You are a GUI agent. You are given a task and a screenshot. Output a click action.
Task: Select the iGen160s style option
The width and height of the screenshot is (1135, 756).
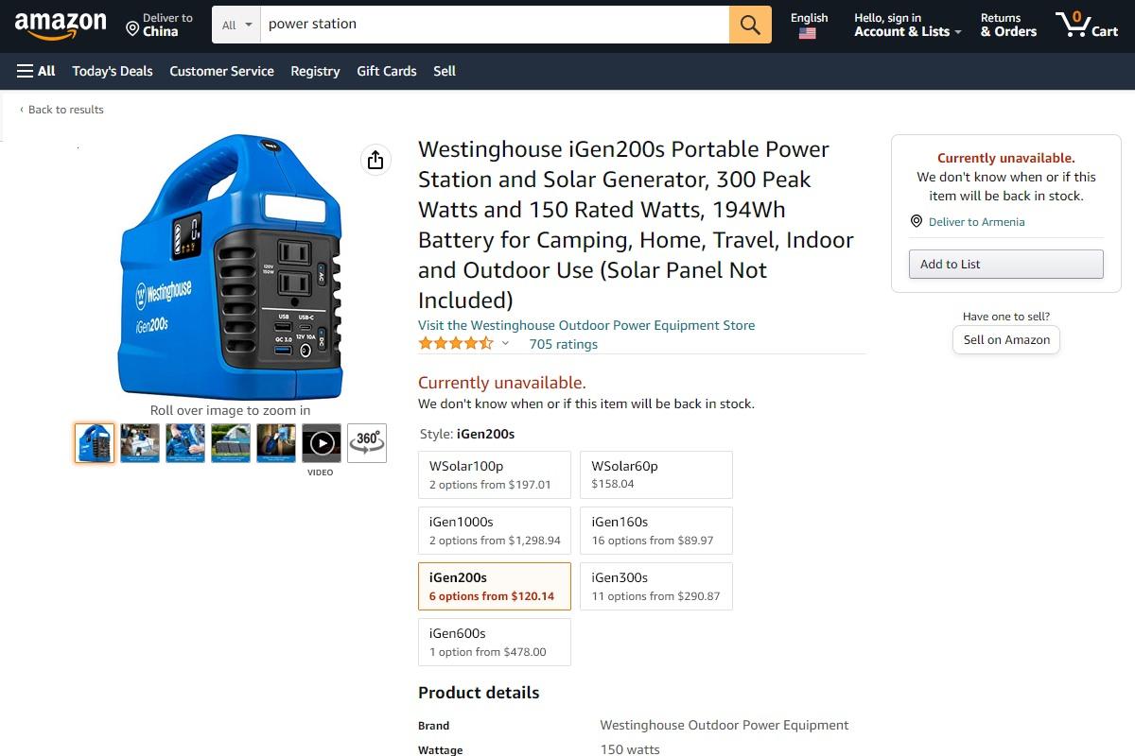[656, 530]
